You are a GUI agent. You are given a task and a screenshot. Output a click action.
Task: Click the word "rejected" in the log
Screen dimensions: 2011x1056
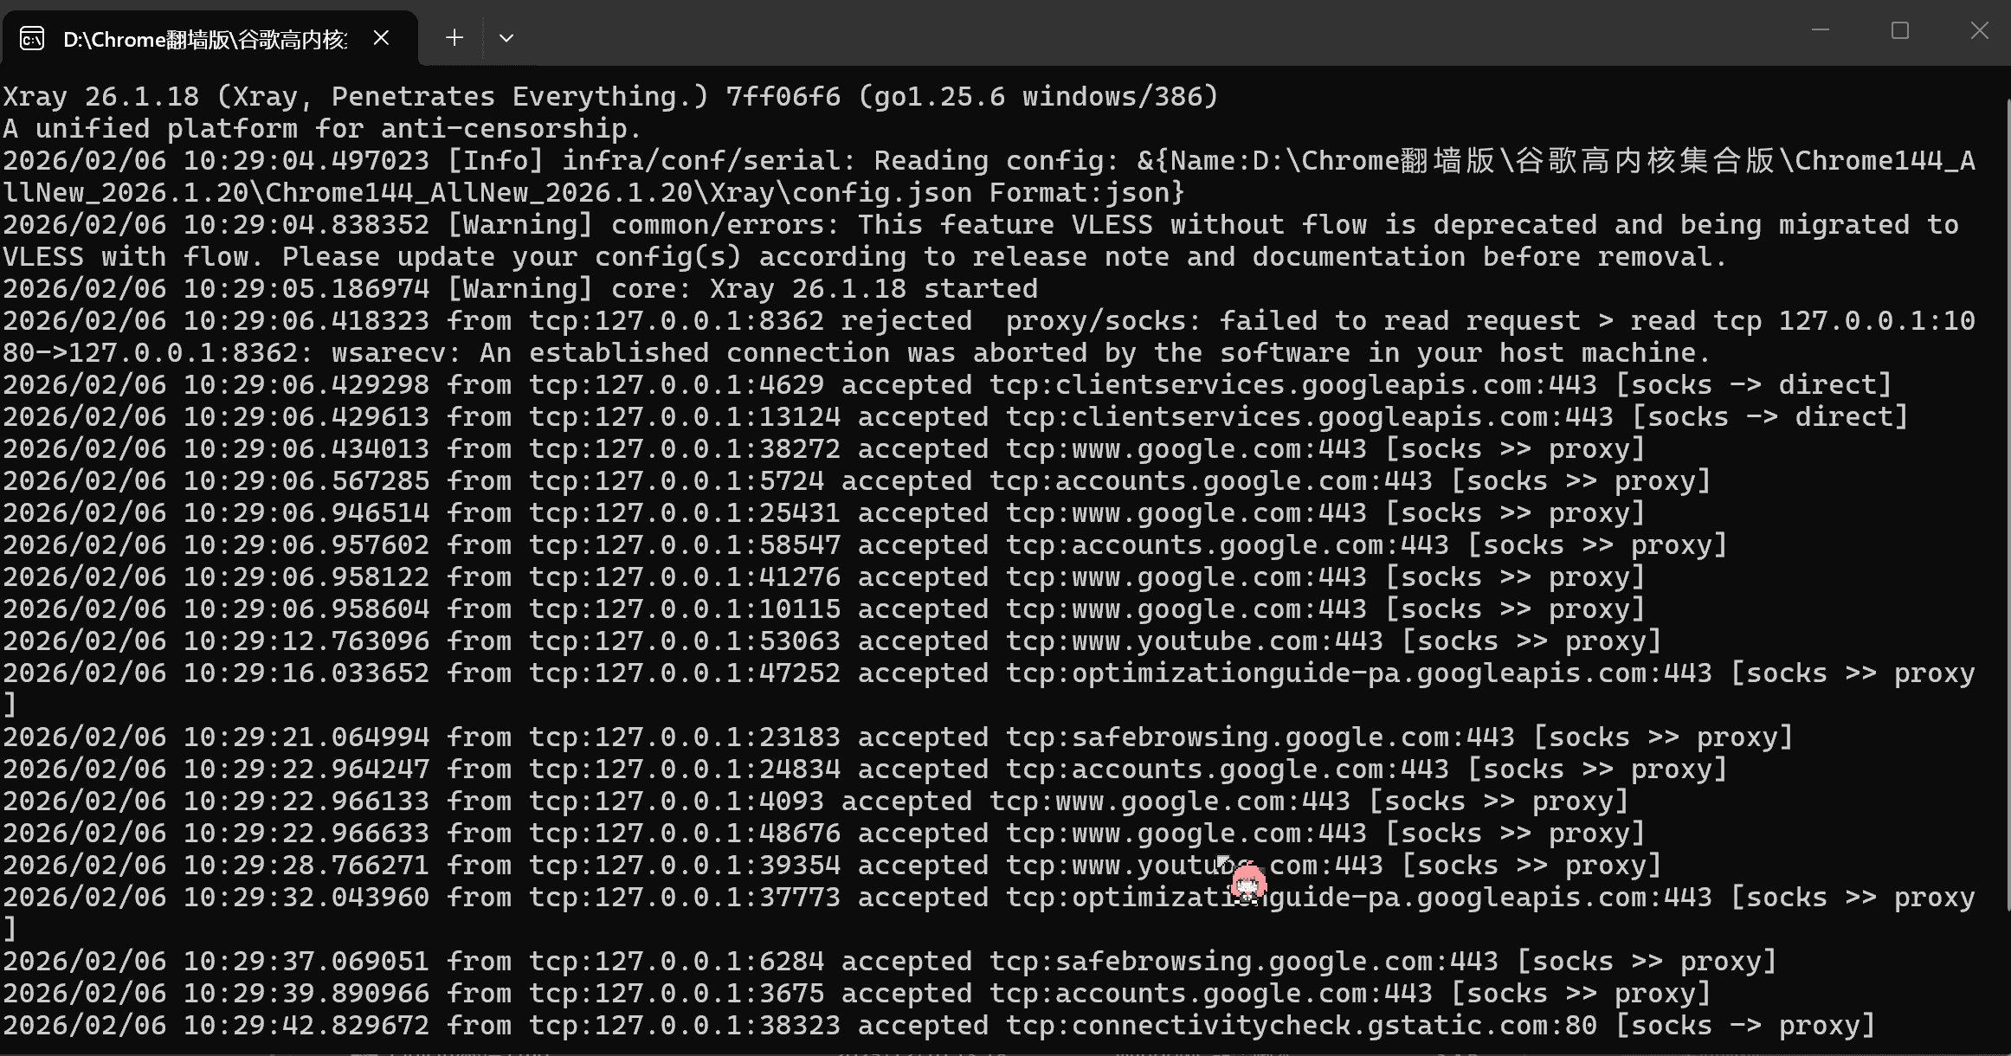(x=906, y=321)
